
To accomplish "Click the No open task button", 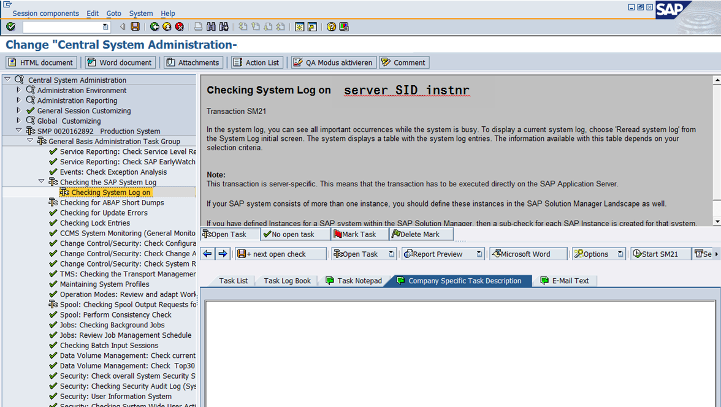I will pyautogui.click(x=296, y=234).
